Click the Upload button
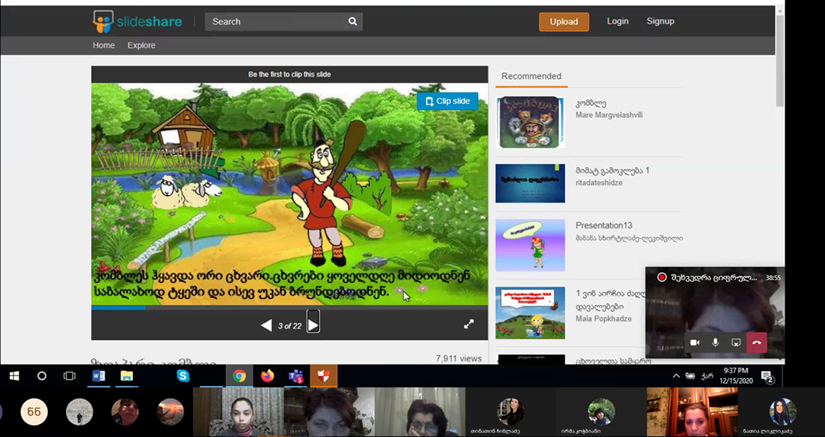The width and height of the screenshot is (825, 437). (564, 22)
